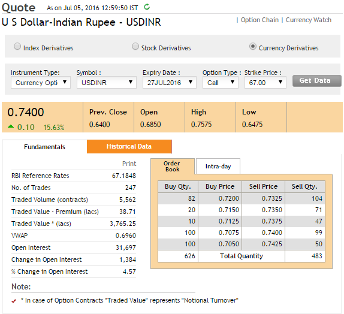Expand the Symbol USDINR dropdown
This screenshot has height=314, width=344.
pos(107,83)
